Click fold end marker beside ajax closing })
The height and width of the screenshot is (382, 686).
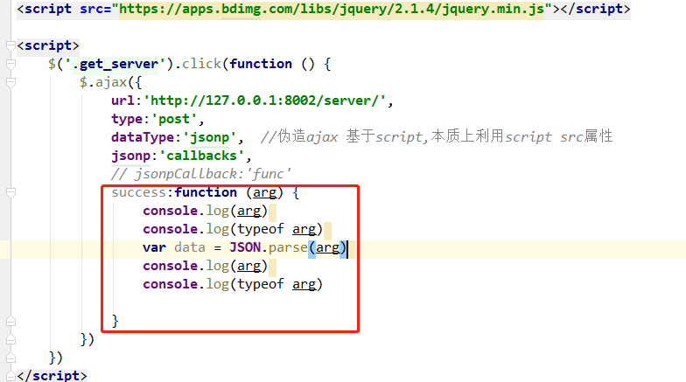pyautogui.click(x=10, y=339)
